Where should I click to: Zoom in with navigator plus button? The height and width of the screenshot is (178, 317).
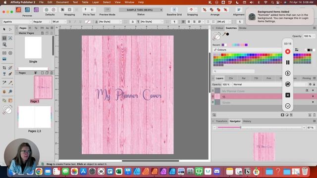(304, 128)
